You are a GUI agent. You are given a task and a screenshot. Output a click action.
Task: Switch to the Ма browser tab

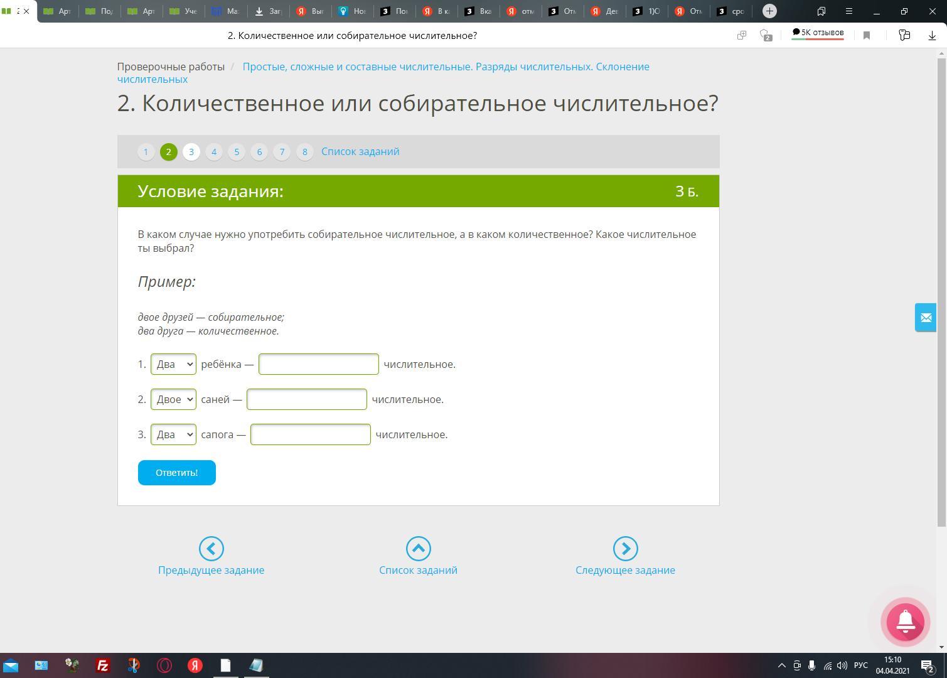227,11
